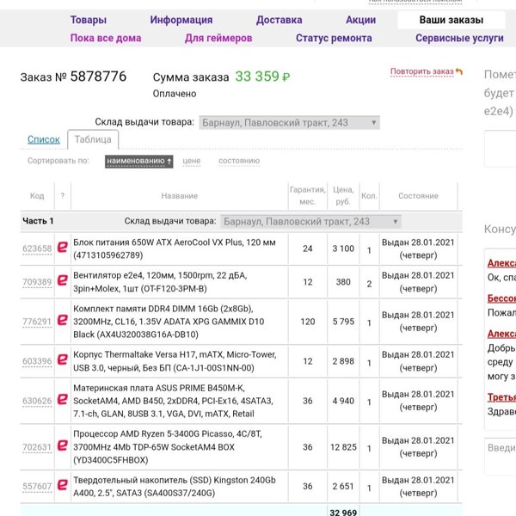The height and width of the screenshot is (516, 516).
Task: Click the e2e4 icon beside code 557607
Action: tap(63, 485)
